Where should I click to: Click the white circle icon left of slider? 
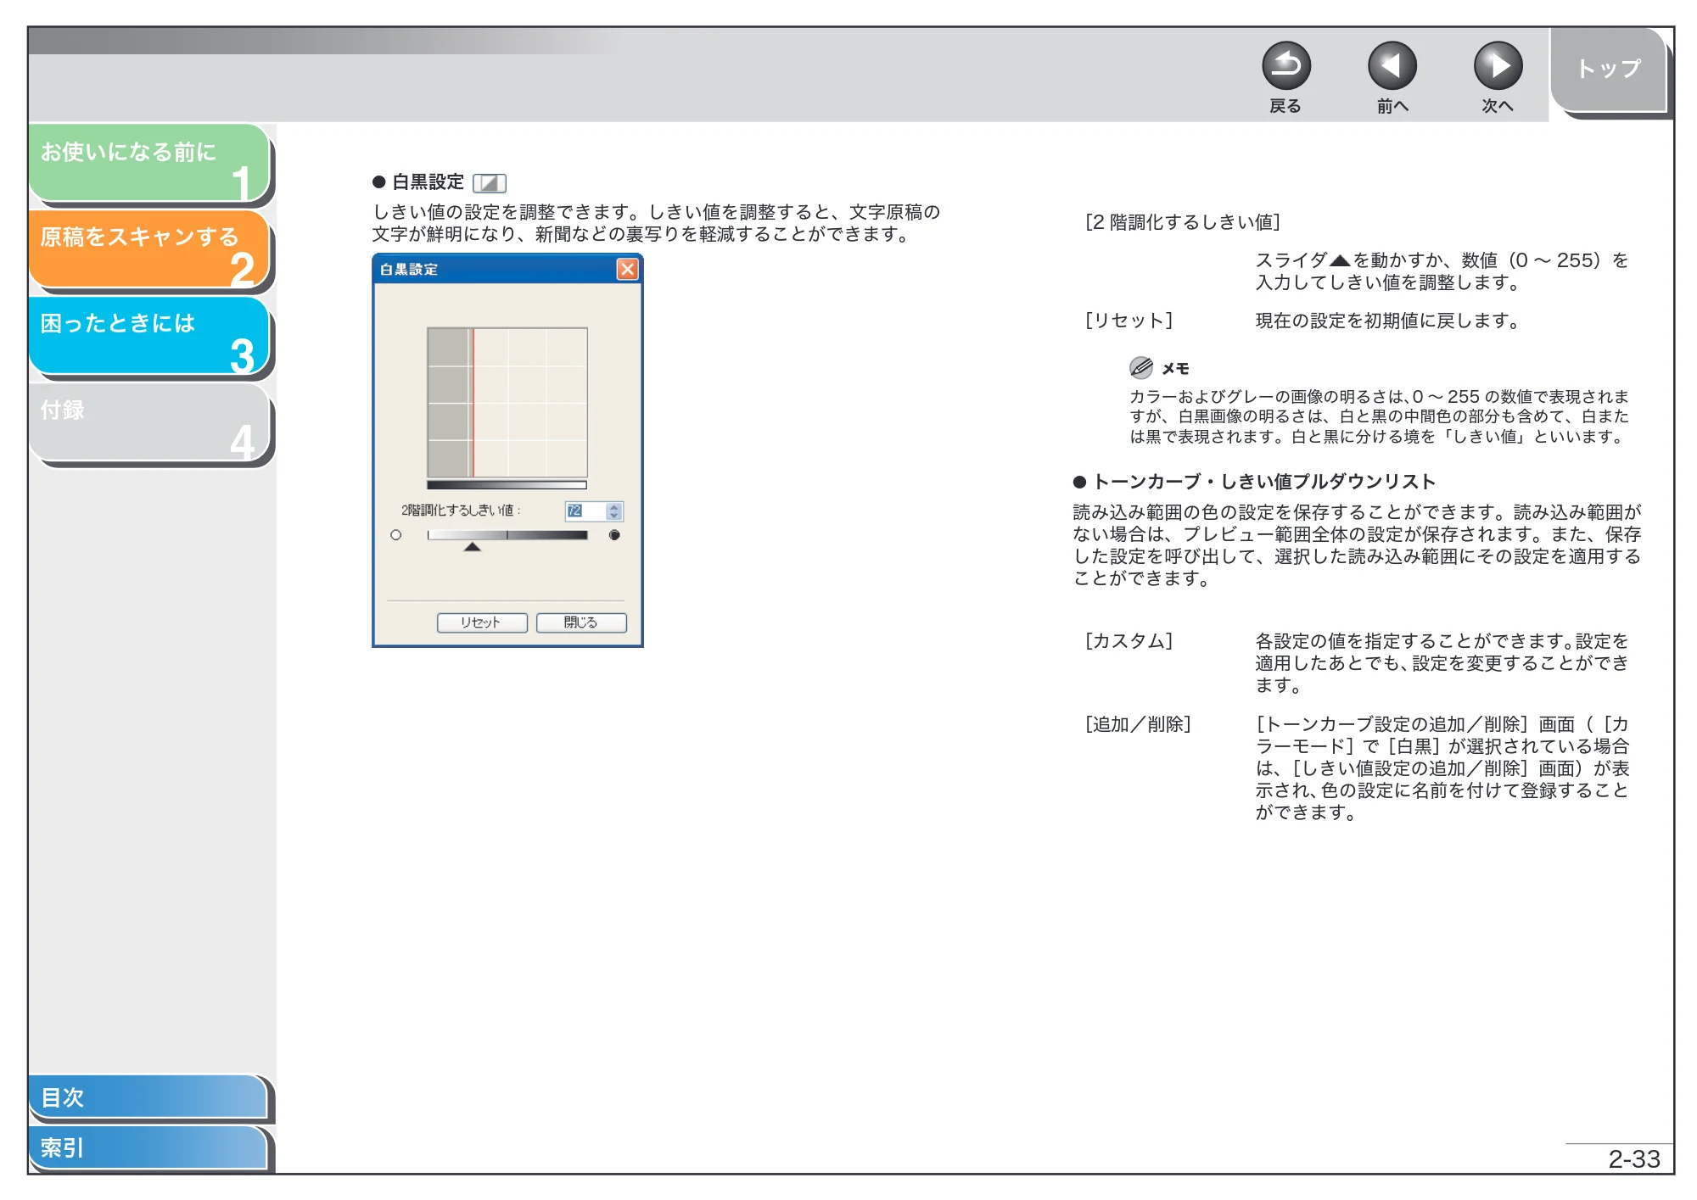click(396, 535)
